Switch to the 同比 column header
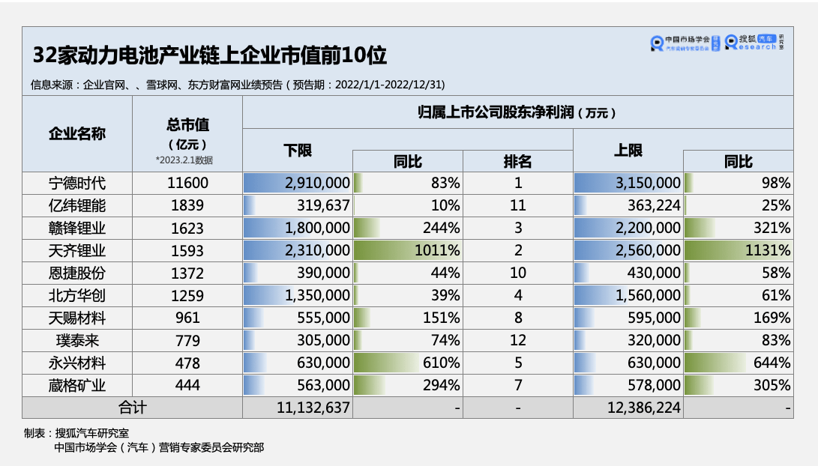This screenshot has height=466, width=818. 407,161
